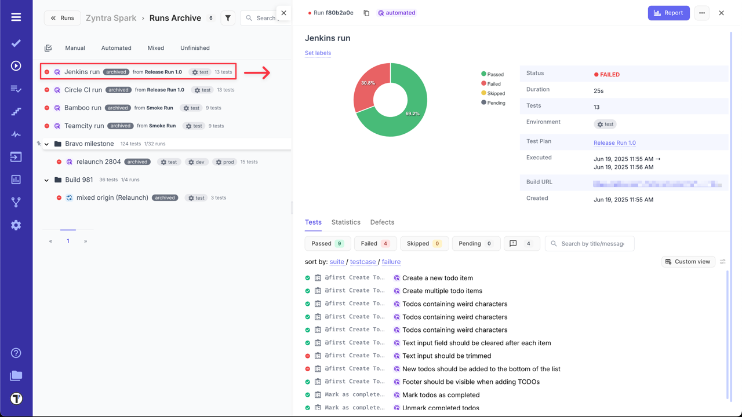Select the Runs play icon in sidebar

click(16, 65)
